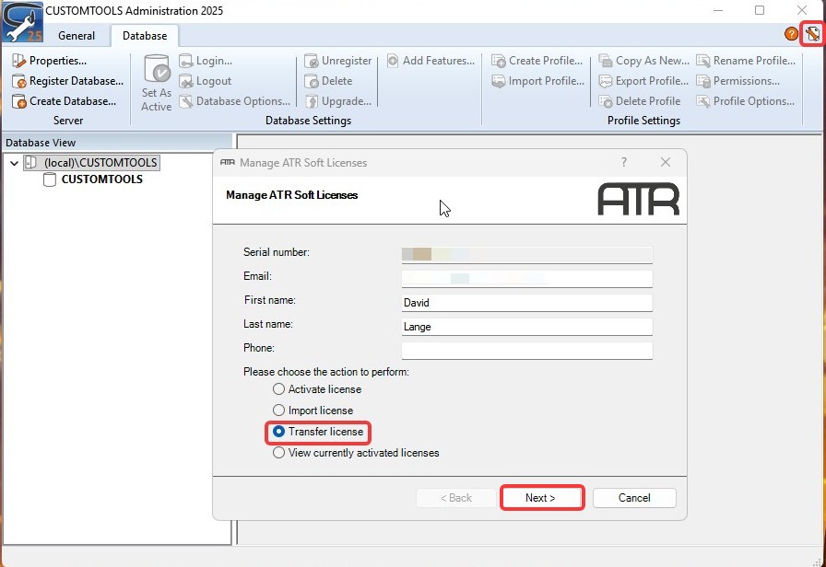Click Next in the license dialog
The image size is (826, 567).
click(541, 498)
